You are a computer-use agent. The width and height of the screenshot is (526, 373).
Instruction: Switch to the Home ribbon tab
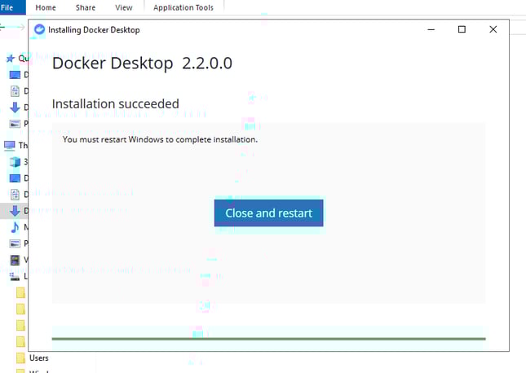(x=46, y=7)
